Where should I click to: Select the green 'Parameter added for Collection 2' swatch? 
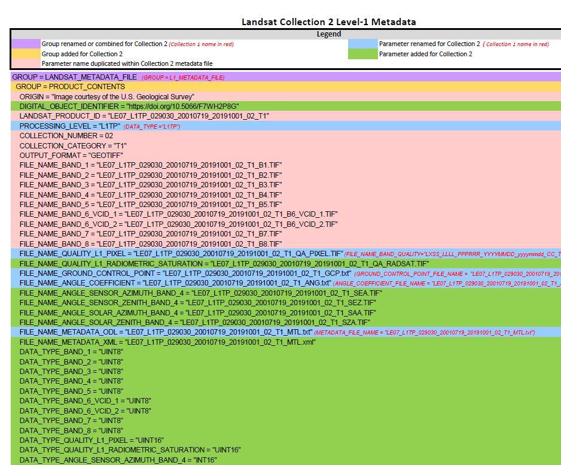pos(363,53)
